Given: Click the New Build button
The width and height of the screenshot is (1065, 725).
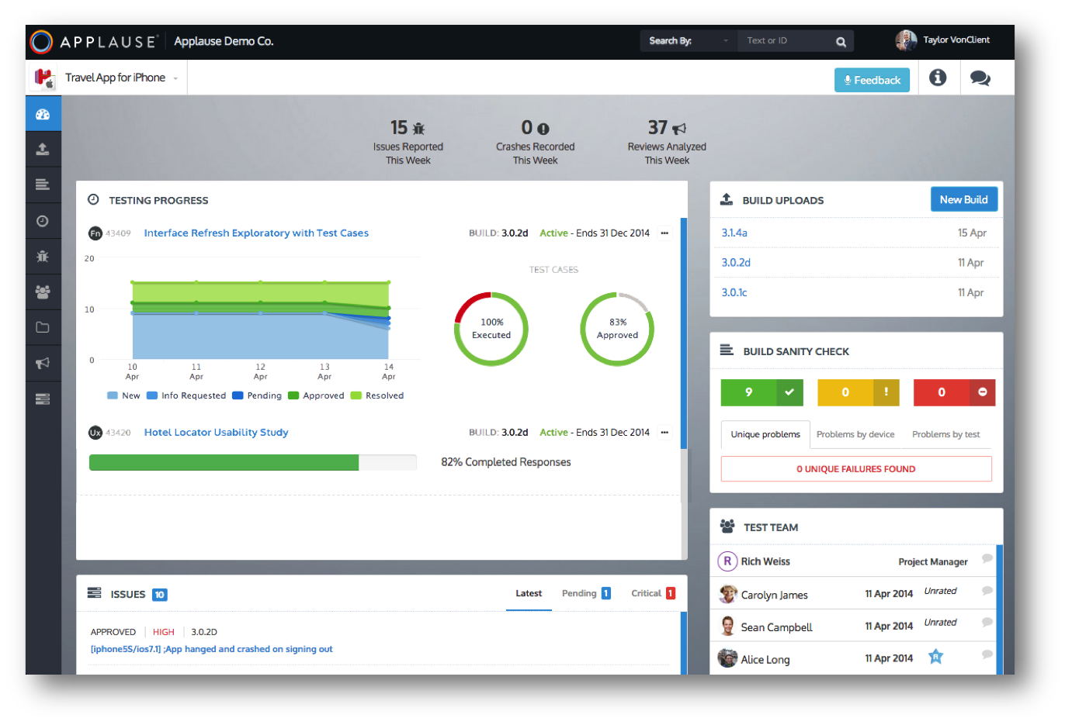Looking at the screenshot, I should coord(964,199).
